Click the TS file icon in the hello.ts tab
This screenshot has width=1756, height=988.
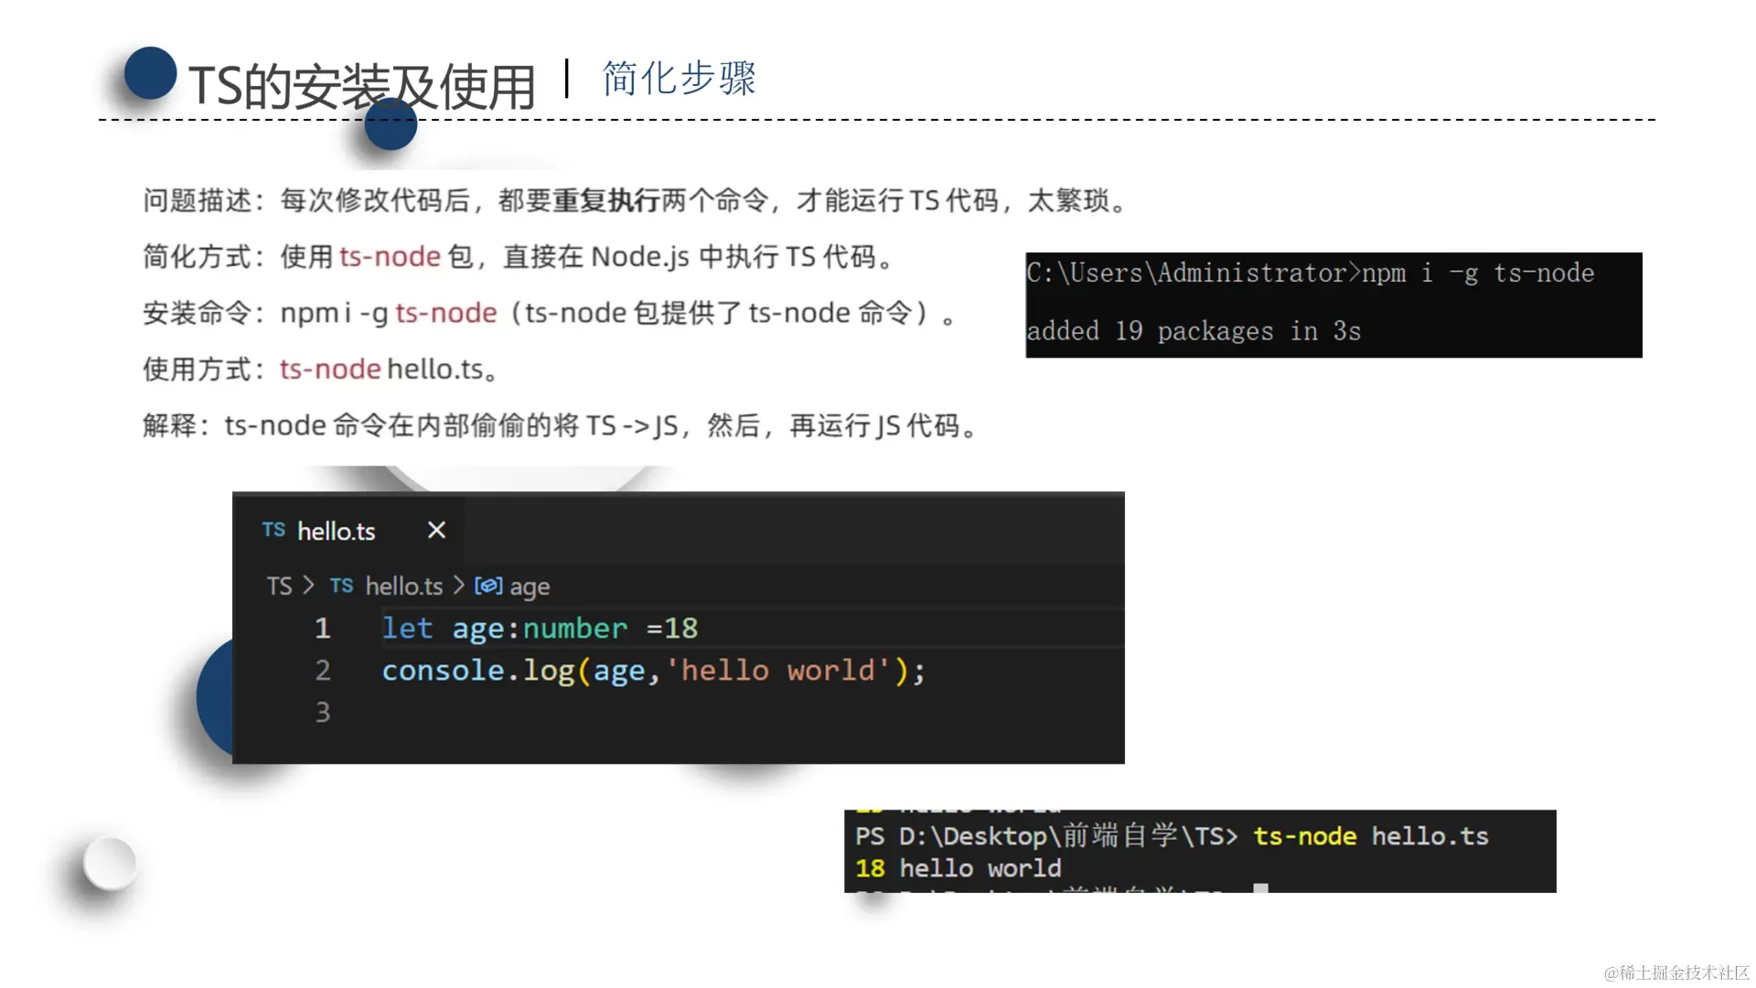[273, 530]
